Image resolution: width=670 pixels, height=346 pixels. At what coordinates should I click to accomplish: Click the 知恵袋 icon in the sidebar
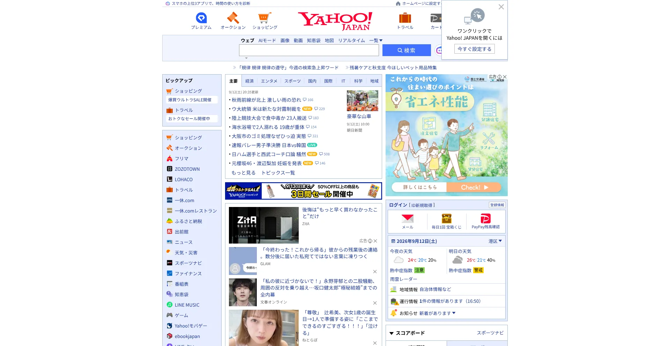pyautogui.click(x=170, y=294)
